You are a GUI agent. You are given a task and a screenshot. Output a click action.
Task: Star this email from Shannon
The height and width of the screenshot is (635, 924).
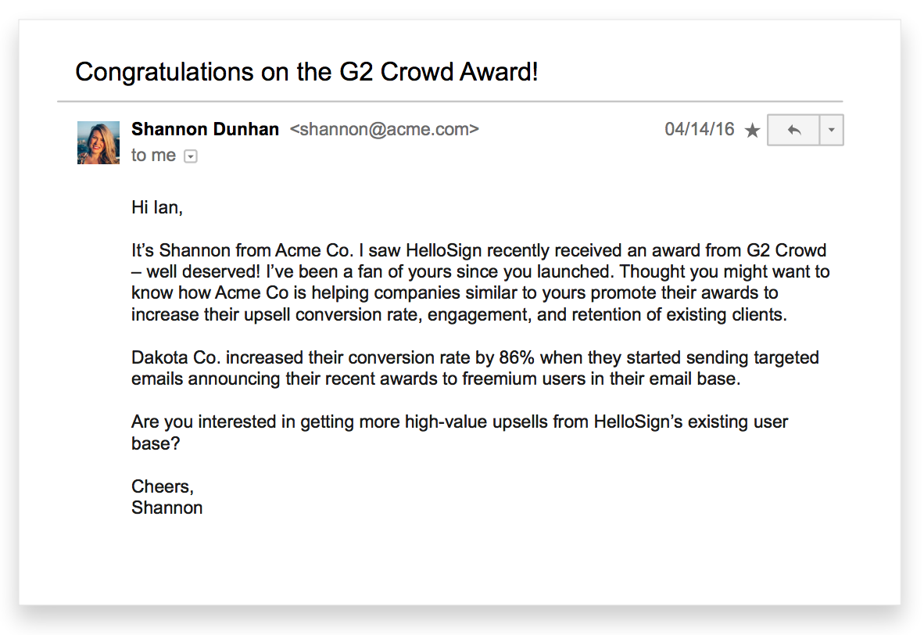[x=752, y=130]
